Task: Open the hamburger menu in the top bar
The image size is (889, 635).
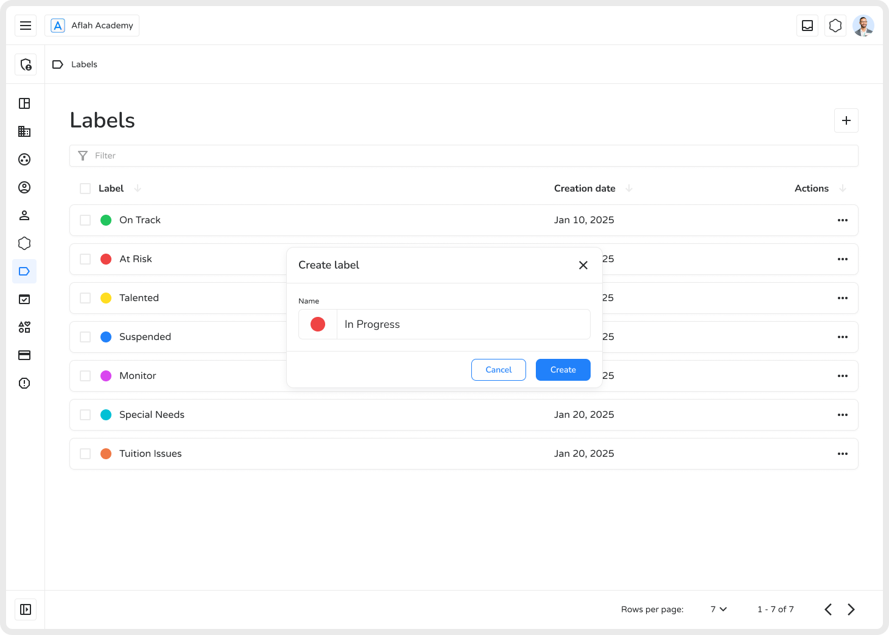Action: (26, 26)
